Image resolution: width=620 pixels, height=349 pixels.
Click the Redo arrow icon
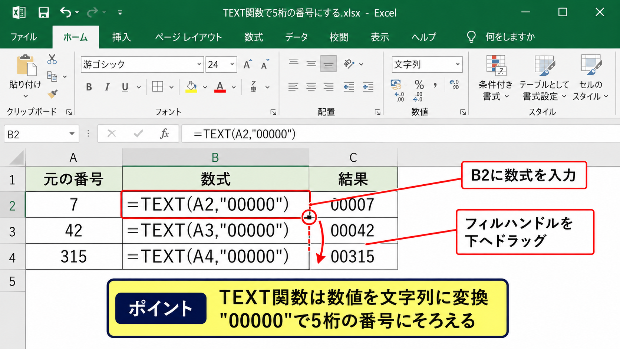click(x=92, y=13)
